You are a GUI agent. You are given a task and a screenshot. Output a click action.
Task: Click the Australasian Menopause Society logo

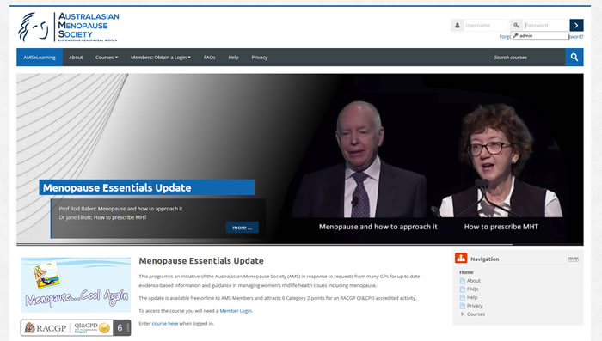(x=68, y=27)
